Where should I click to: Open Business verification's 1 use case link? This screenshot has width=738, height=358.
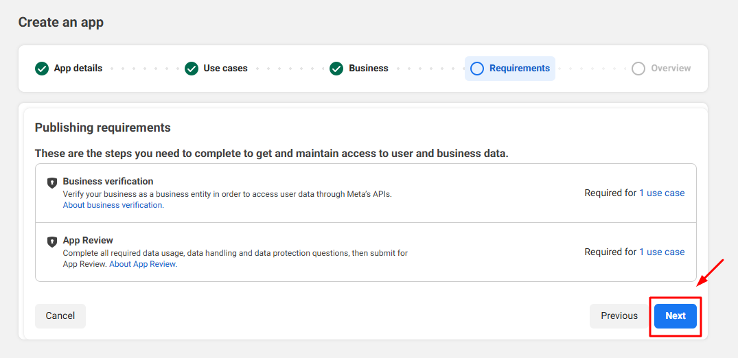coord(662,193)
